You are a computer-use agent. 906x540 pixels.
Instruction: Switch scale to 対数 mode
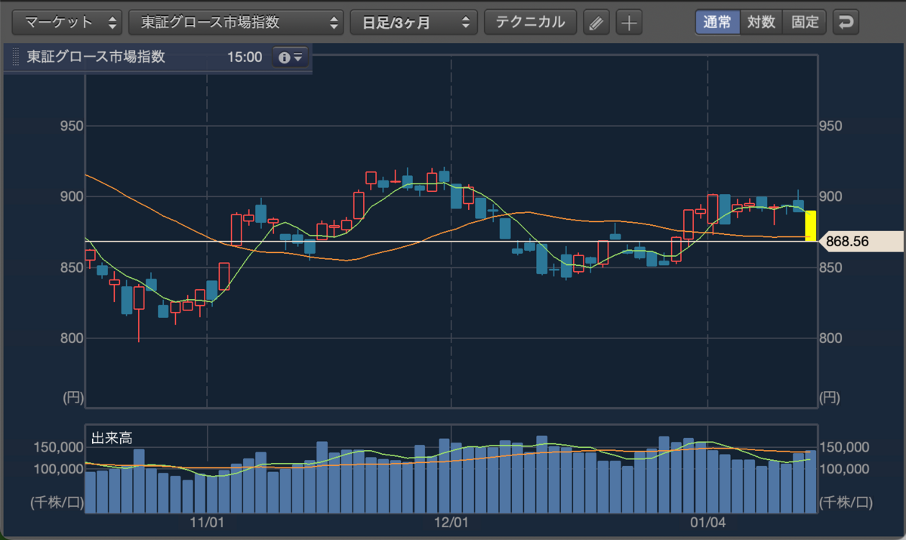click(761, 22)
